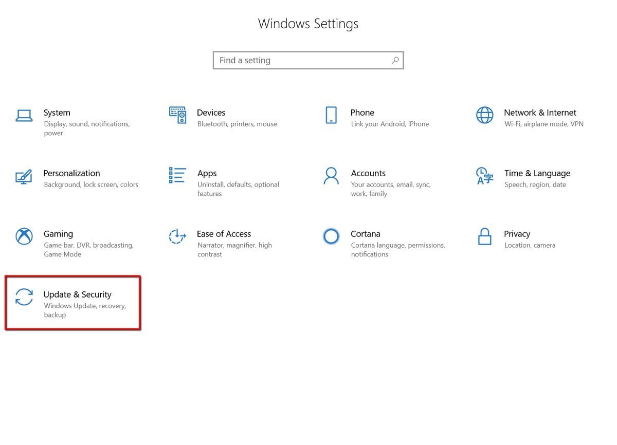Open System settings via the laptop icon
Screen dimensions: 617x445
click(x=24, y=115)
